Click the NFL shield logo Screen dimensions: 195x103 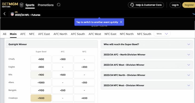[x=12, y=14]
